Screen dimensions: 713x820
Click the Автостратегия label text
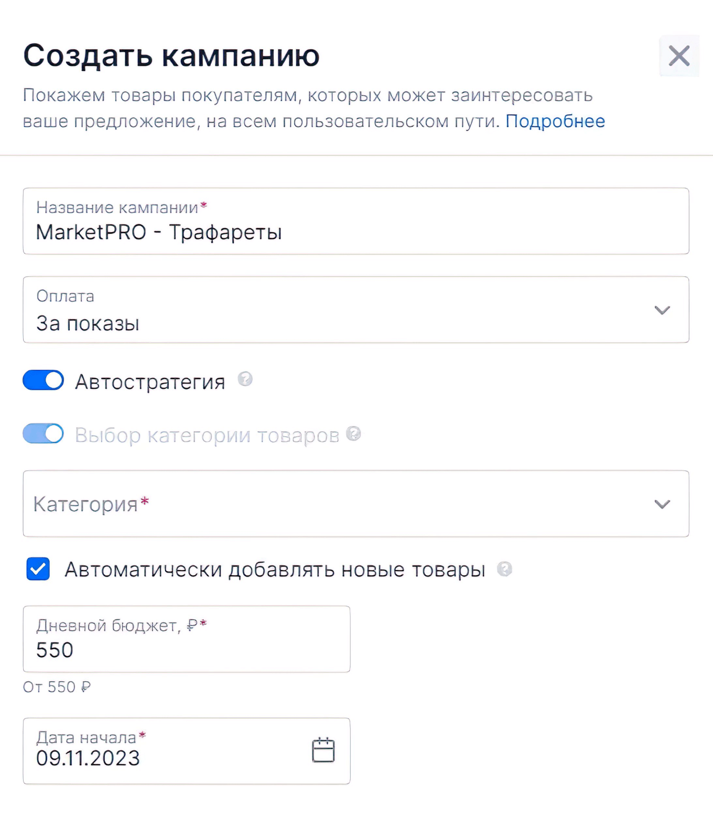pos(150,381)
